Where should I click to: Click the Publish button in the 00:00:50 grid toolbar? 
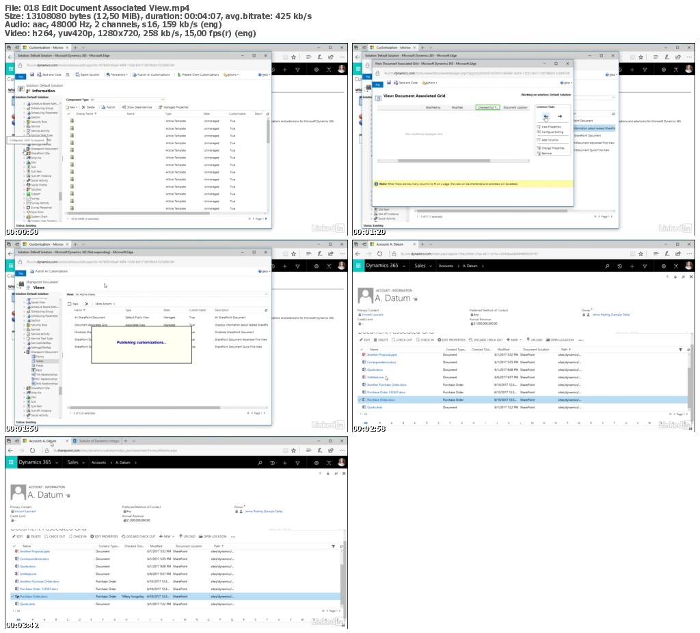pyautogui.click(x=109, y=107)
